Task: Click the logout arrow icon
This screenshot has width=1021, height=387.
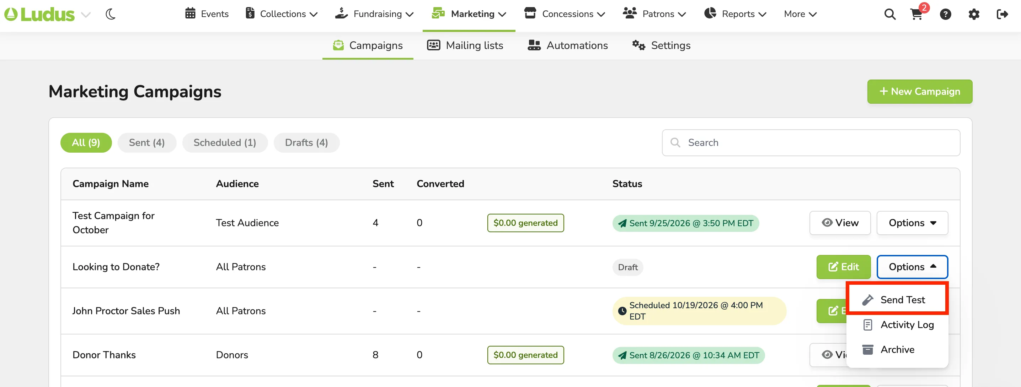Action: 1002,14
